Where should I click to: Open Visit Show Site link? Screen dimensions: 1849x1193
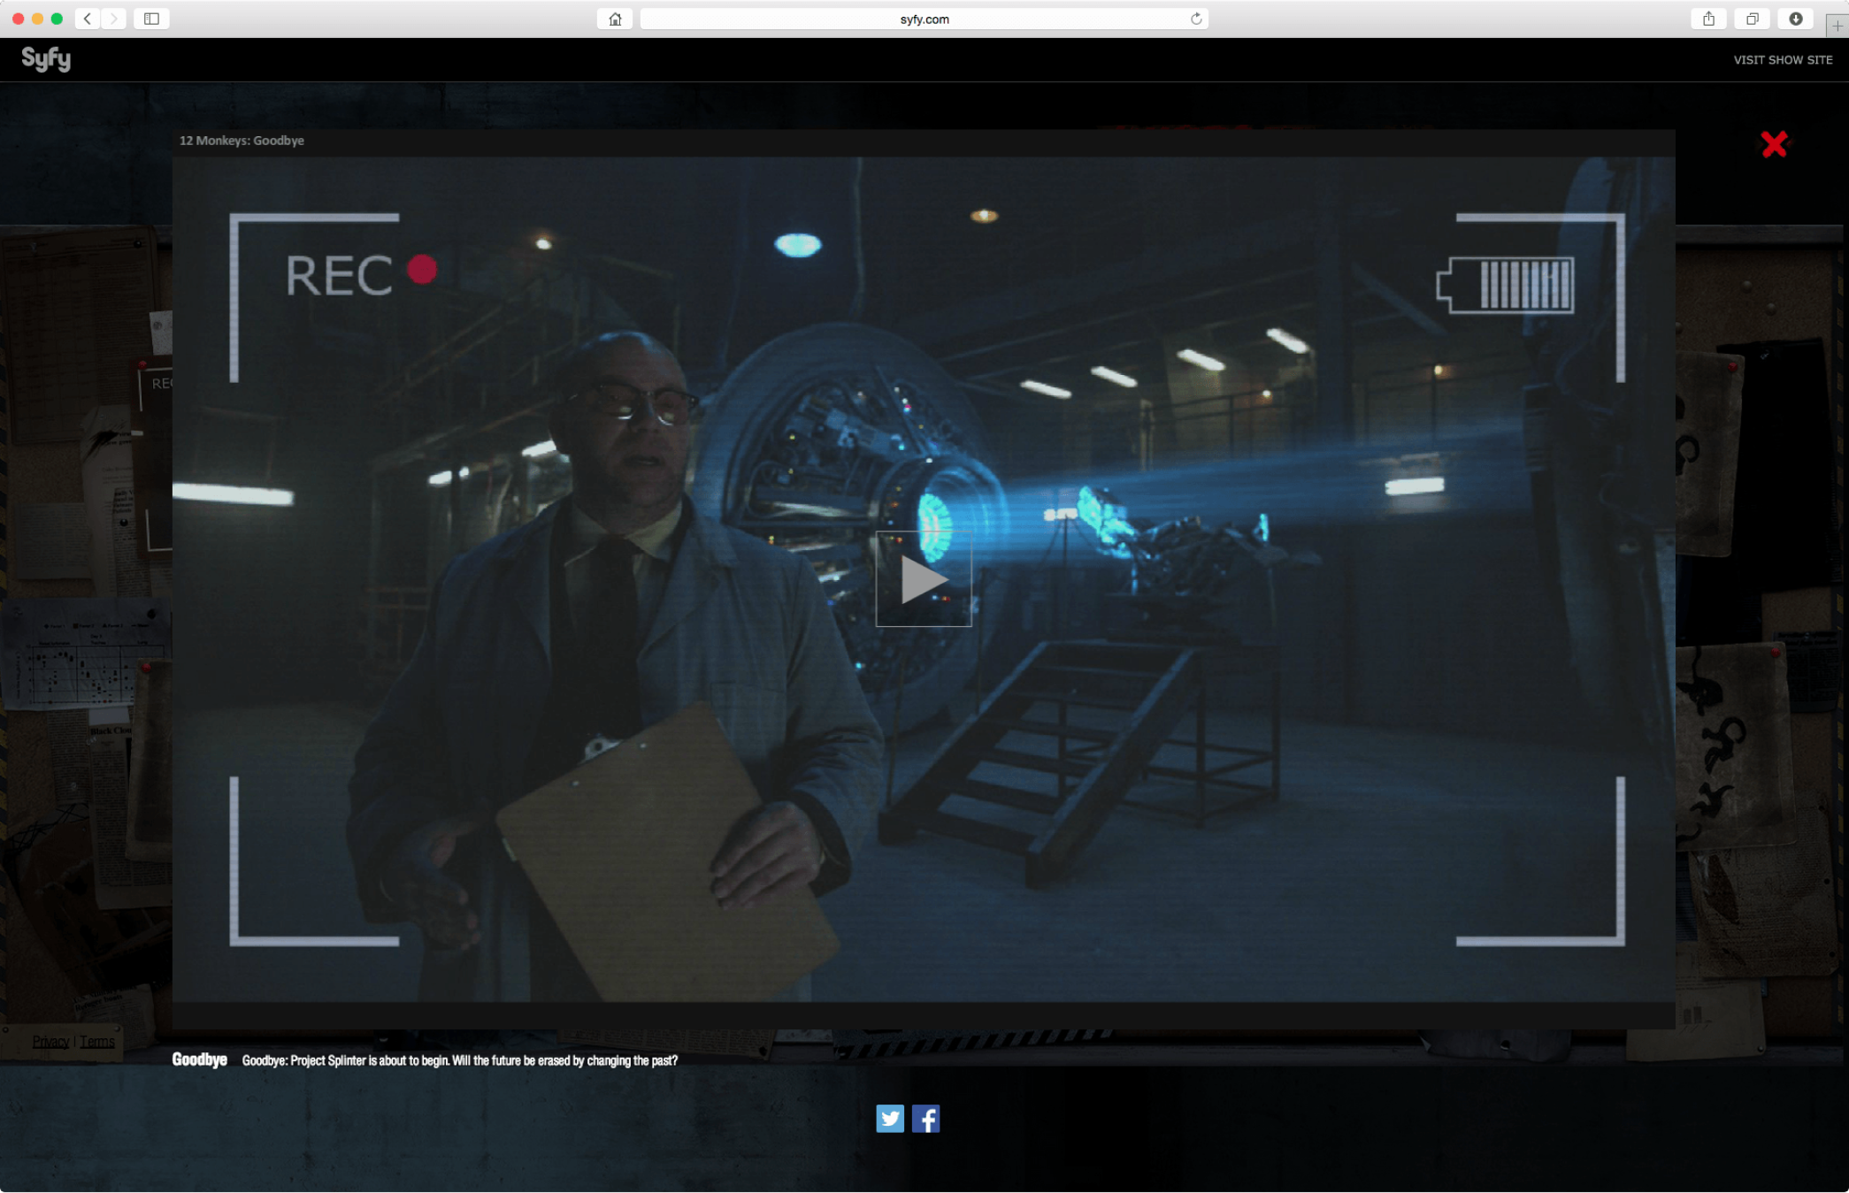(1782, 60)
